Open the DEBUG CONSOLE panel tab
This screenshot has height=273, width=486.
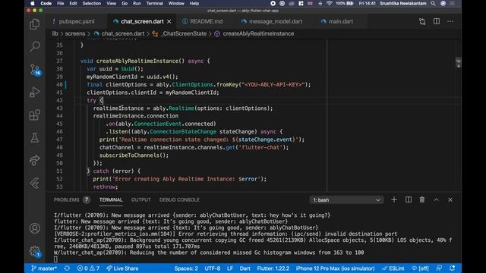(179, 200)
